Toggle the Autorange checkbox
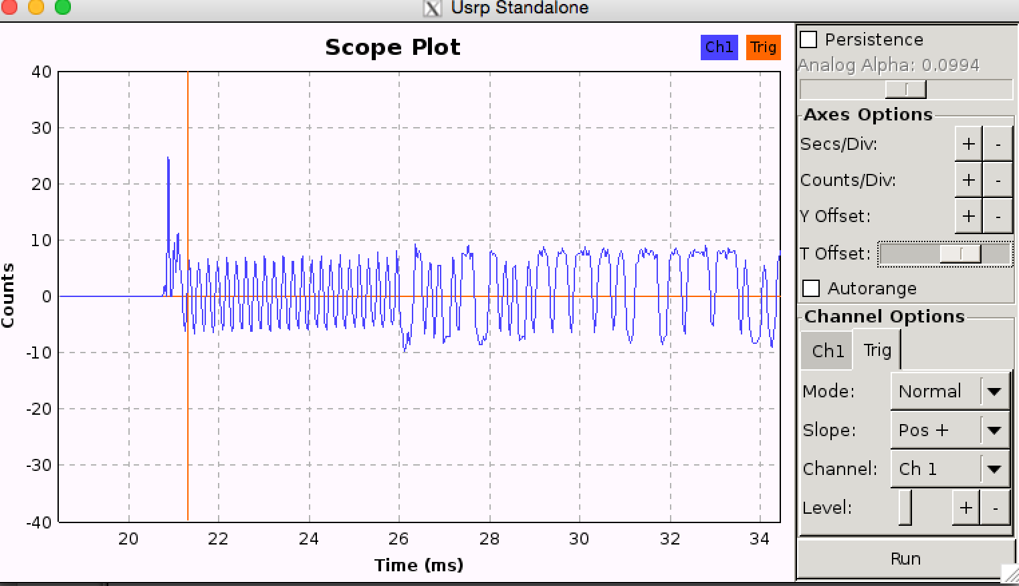1019x586 pixels. coord(811,288)
